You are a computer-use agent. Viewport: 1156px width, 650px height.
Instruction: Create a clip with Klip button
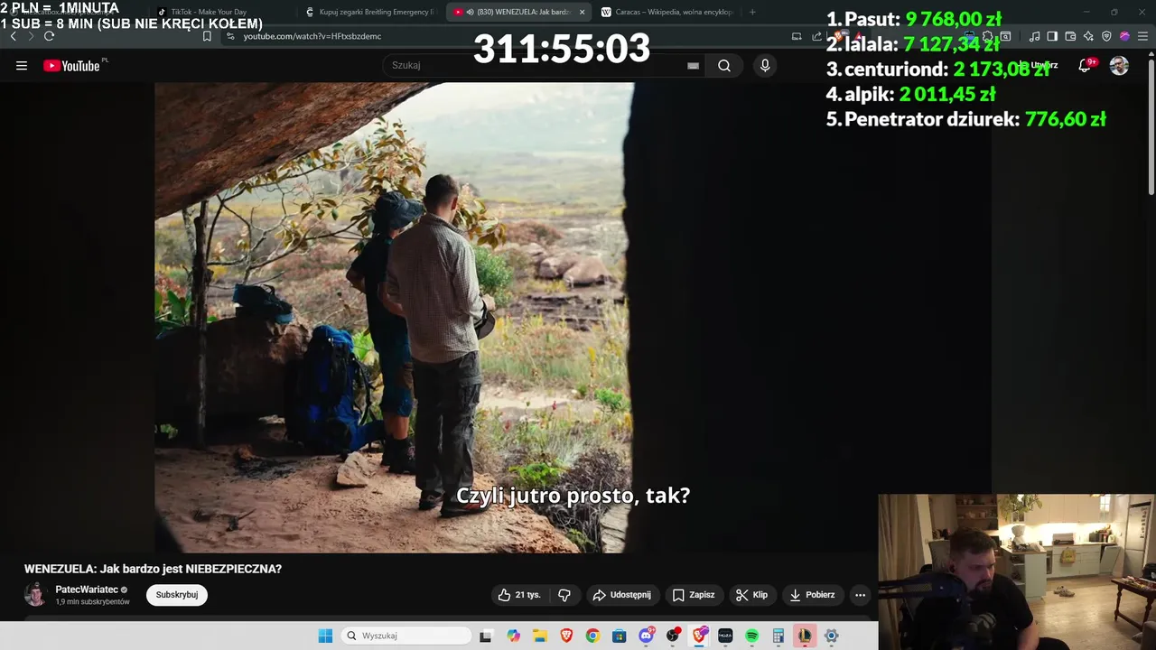751,595
